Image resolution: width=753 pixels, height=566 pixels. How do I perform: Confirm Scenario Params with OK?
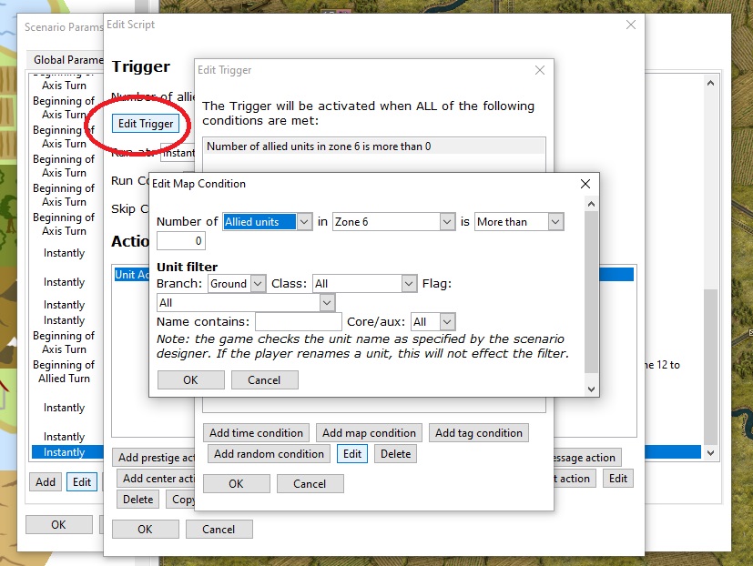coord(58,525)
